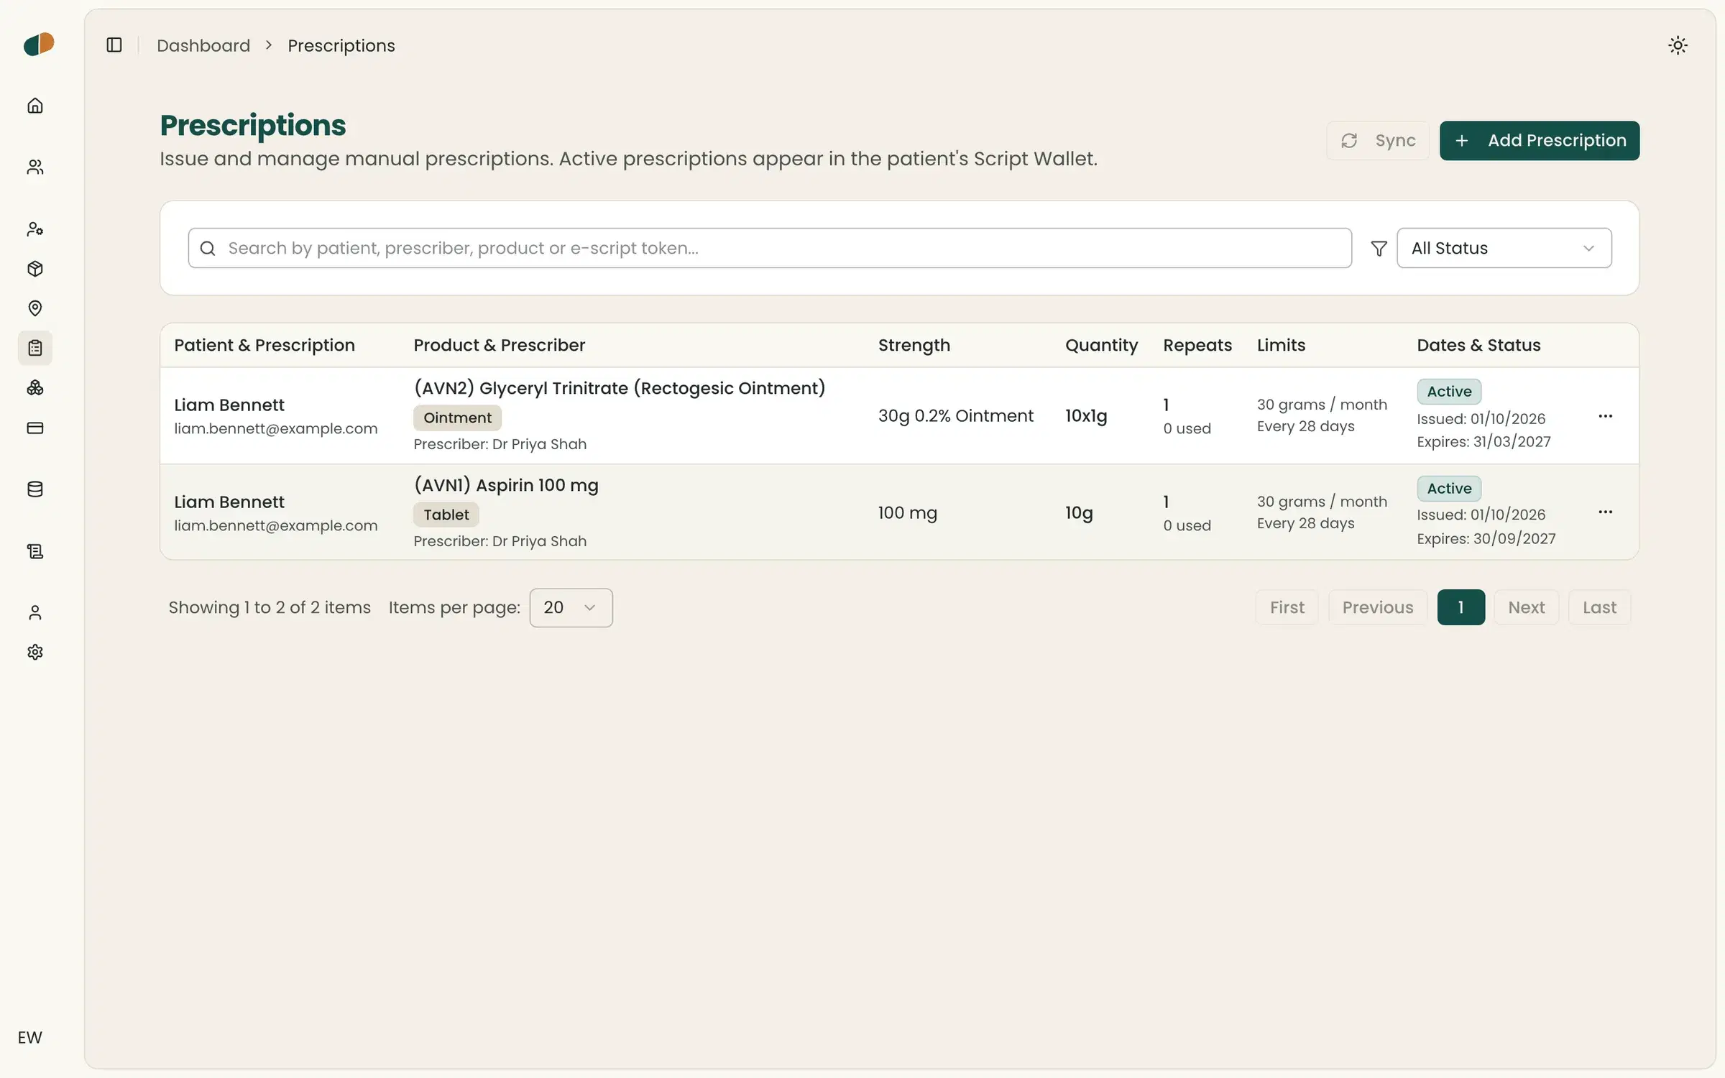The height and width of the screenshot is (1078, 1725).
Task: Open the Patients (users) sidebar icon
Action: click(x=35, y=167)
